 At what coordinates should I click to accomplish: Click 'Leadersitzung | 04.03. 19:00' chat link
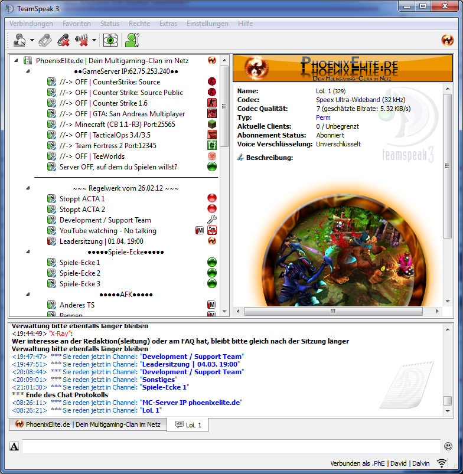190,364
